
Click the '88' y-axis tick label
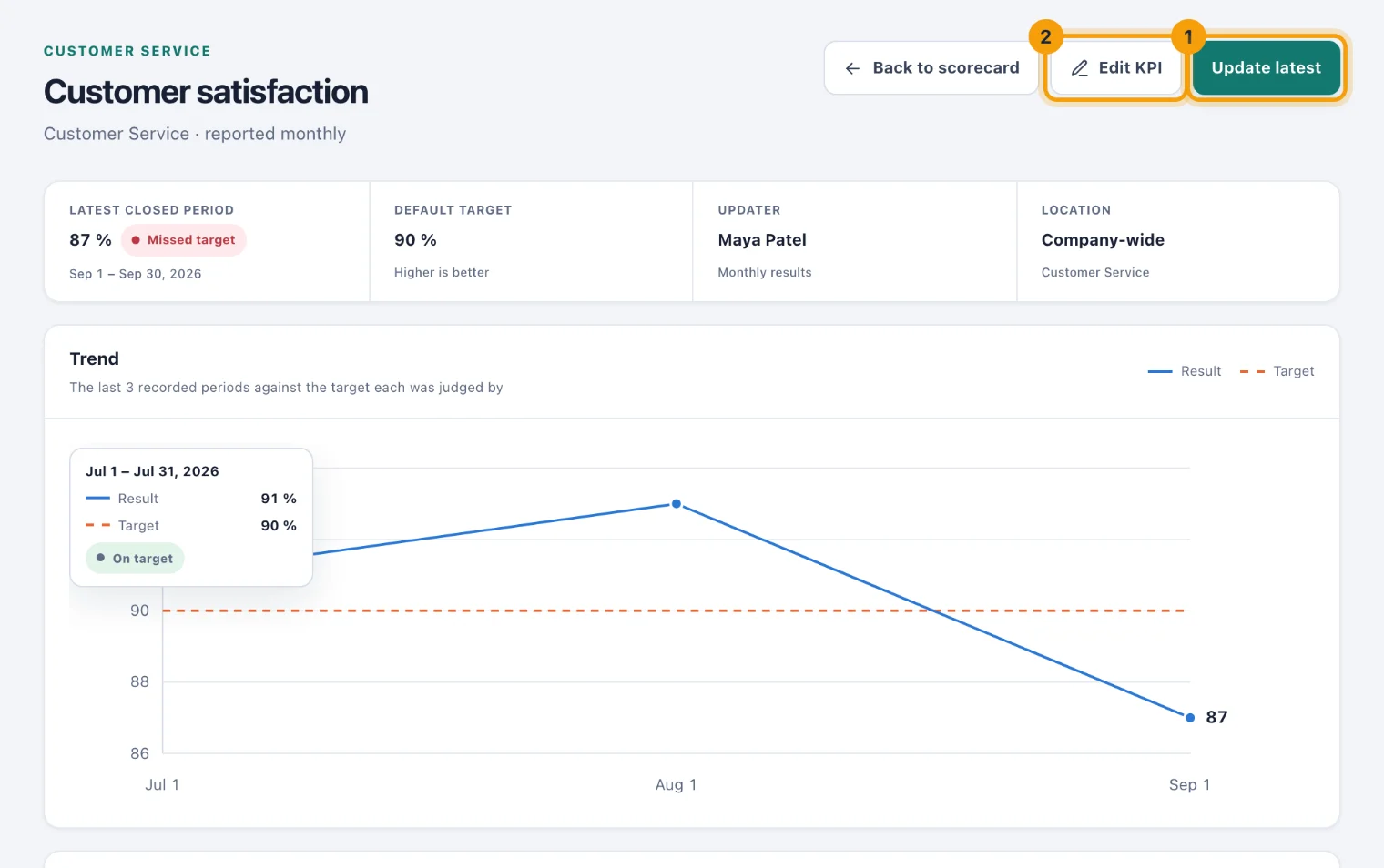[x=139, y=681]
